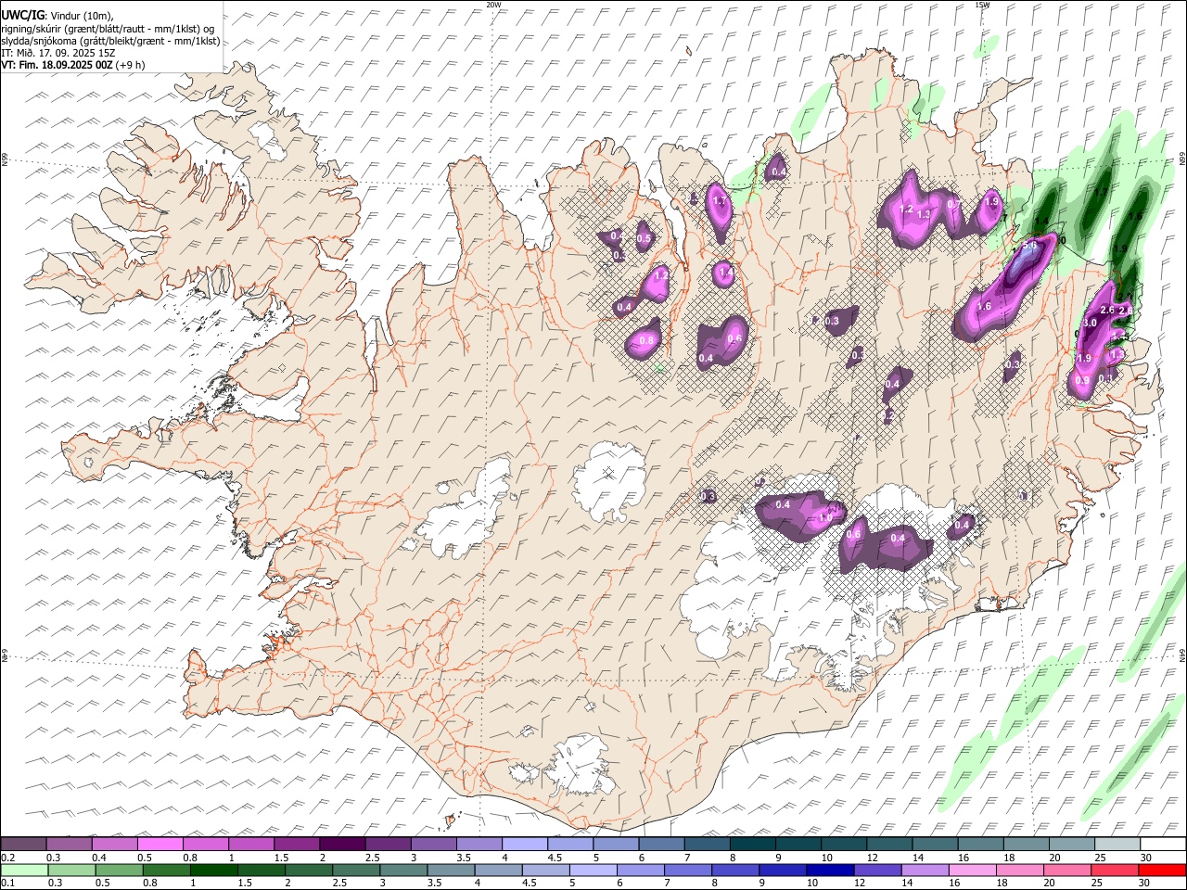The width and height of the screenshot is (1187, 890).
Task: Select 'VT: Fim. 18.09.2025 00Z (+9 h)' text
Action: click(73, 65)
